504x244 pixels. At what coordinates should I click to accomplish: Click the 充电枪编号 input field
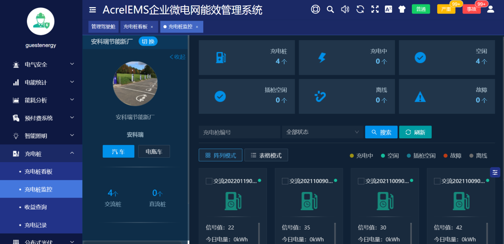tap(239, 132)
